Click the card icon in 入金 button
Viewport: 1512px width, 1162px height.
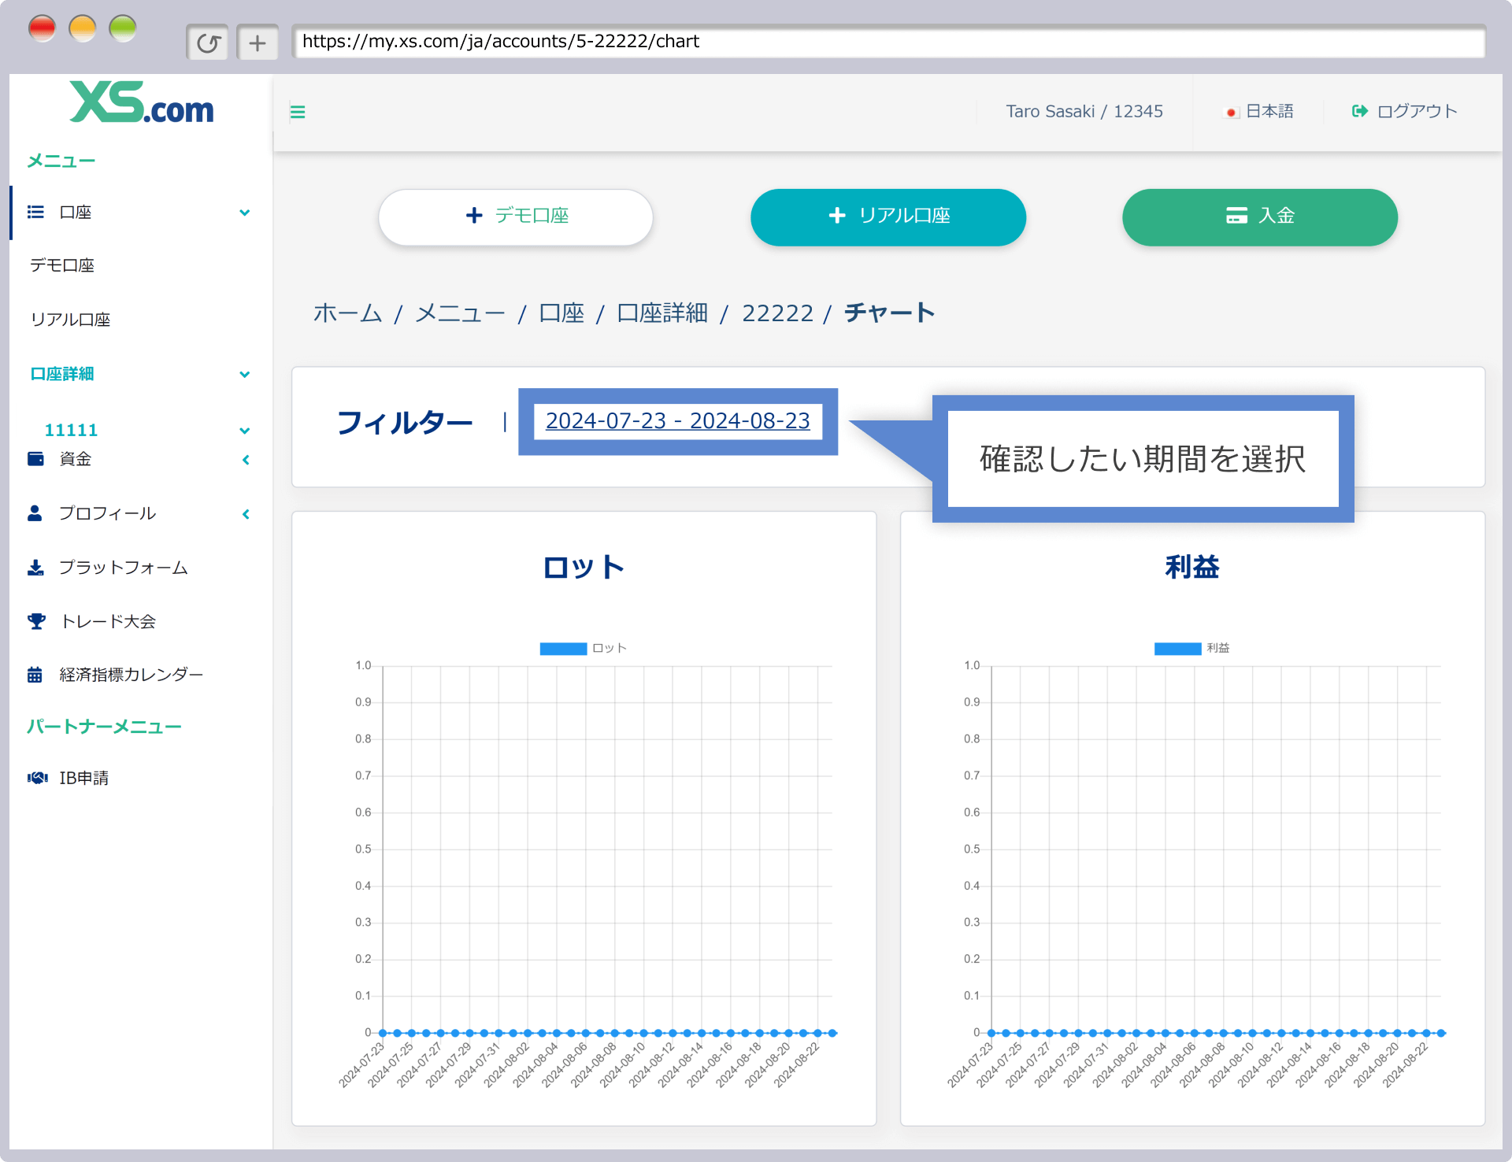pos(1236,216)
